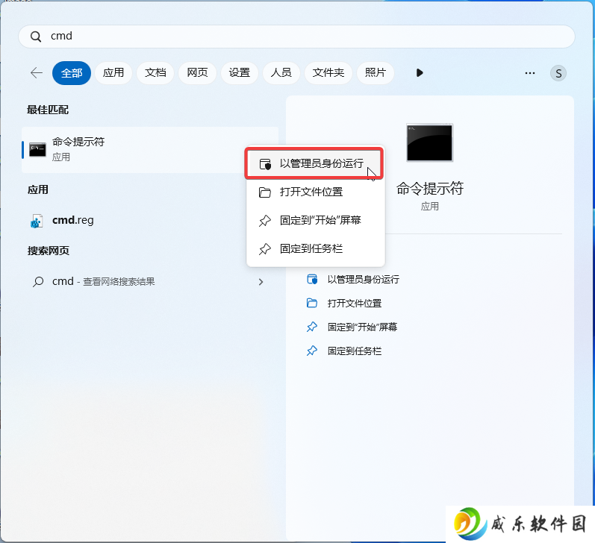Open the 命令提示符 best match result

[150, 150]
